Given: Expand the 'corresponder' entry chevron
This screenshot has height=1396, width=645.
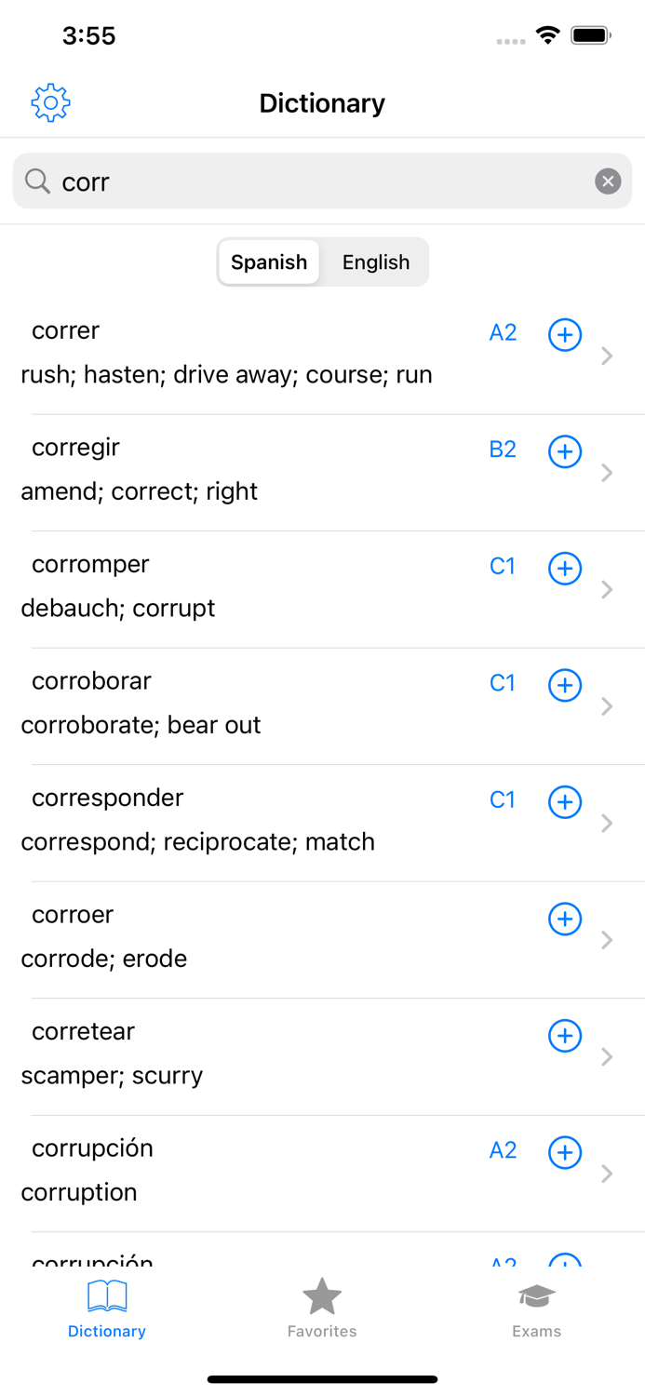Looking at the screenshot, I should [x=607, y=823].
